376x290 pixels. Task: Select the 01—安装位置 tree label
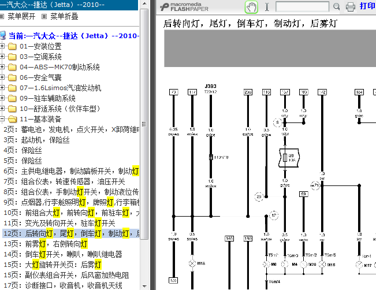click(40, 46)
